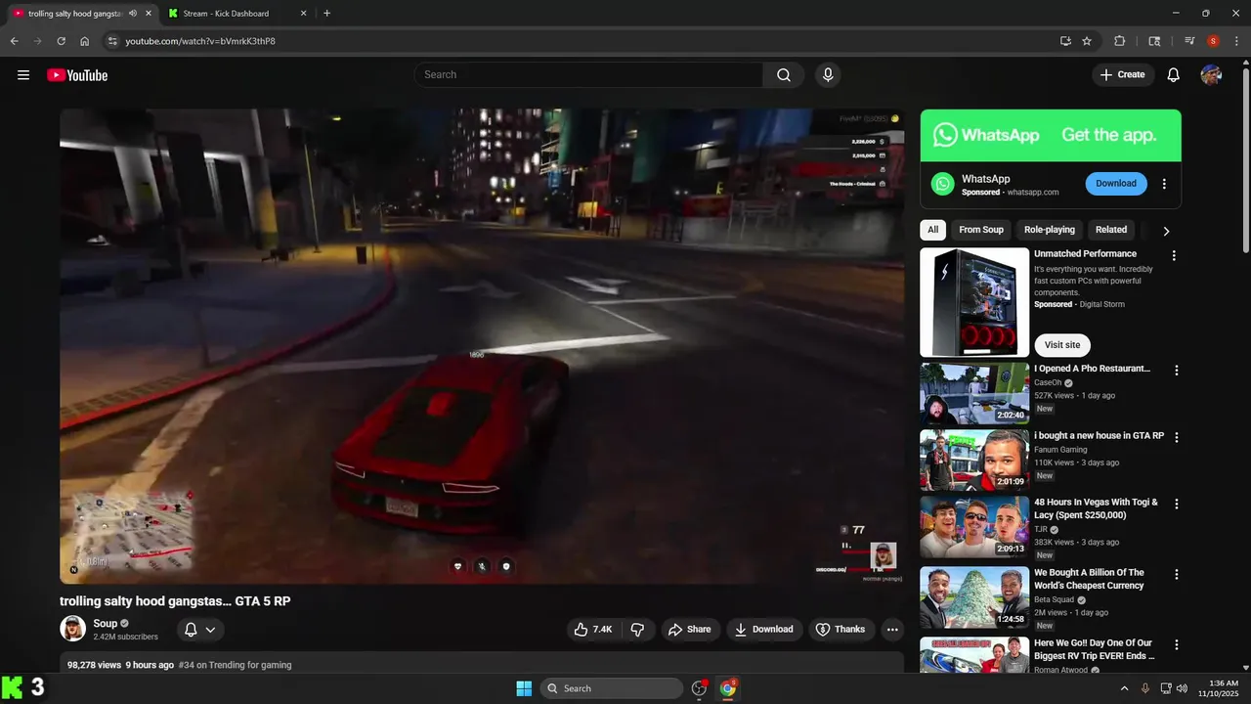Open the taskbar volume control
This screenshot has height=704, width=1251.
(x=1182, y=688)
